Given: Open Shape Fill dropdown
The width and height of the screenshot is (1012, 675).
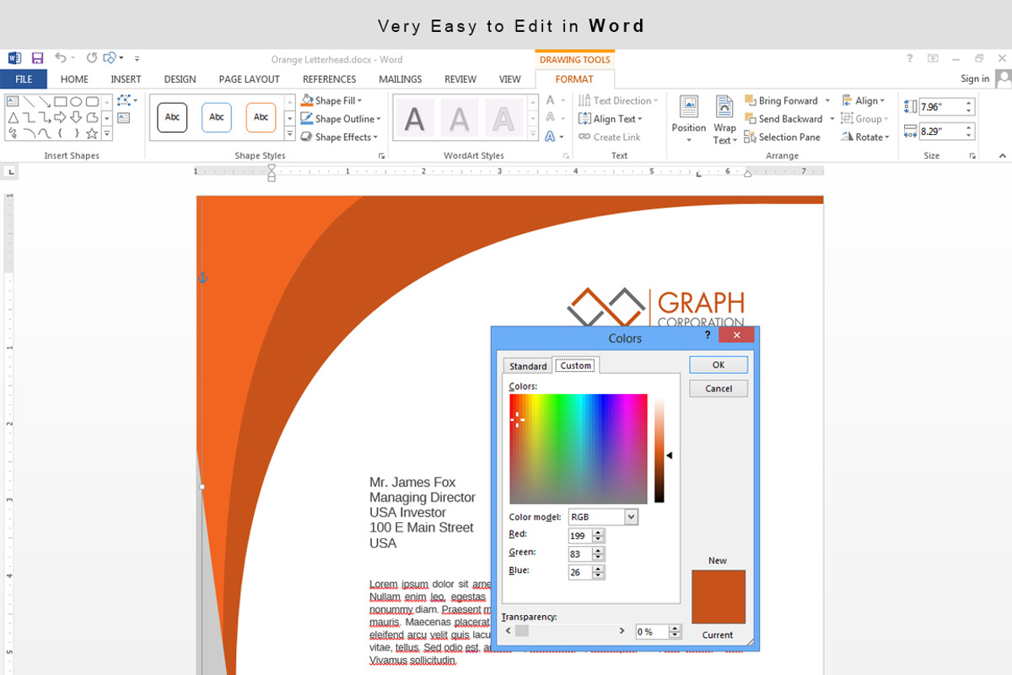Looking at the screenshot, I should click(331, 100).
